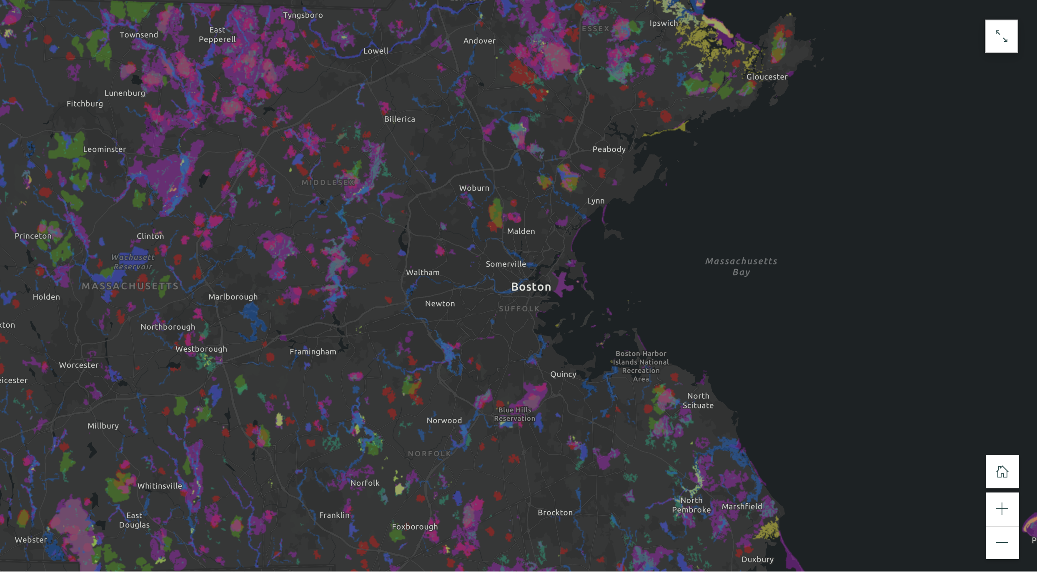Select the Princeton label
The image size is (1037, 572).
33,236
